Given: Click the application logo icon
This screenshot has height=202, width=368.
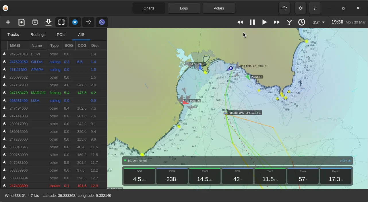Looking at the screenshot, I should click(x=5, y=8).
